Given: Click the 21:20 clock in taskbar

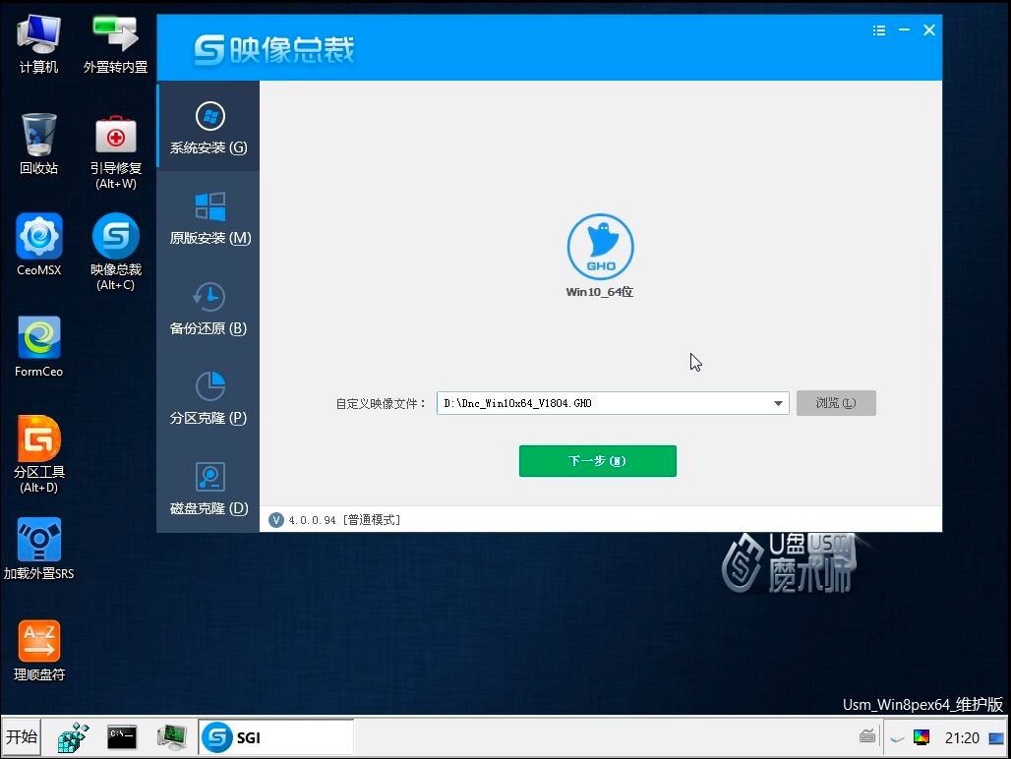Looking at the screenshot, I should (x=962, y=737).
